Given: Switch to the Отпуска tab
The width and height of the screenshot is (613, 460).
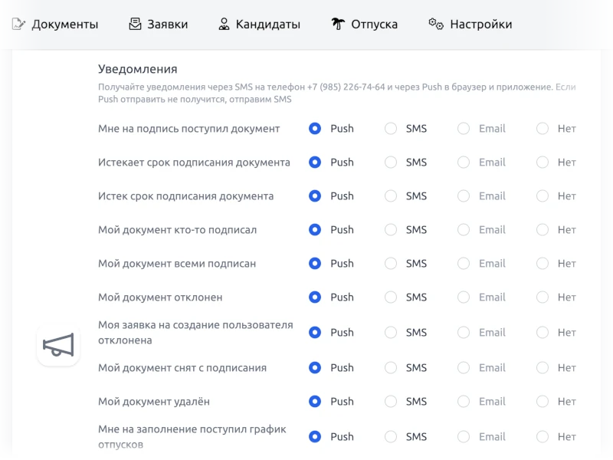Looking at the screenshot, I should tap(374, 24).
